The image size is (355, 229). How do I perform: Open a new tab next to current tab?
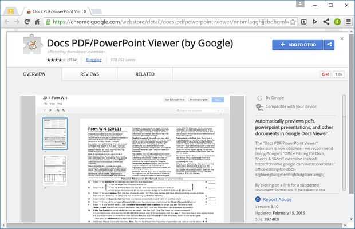96,11
